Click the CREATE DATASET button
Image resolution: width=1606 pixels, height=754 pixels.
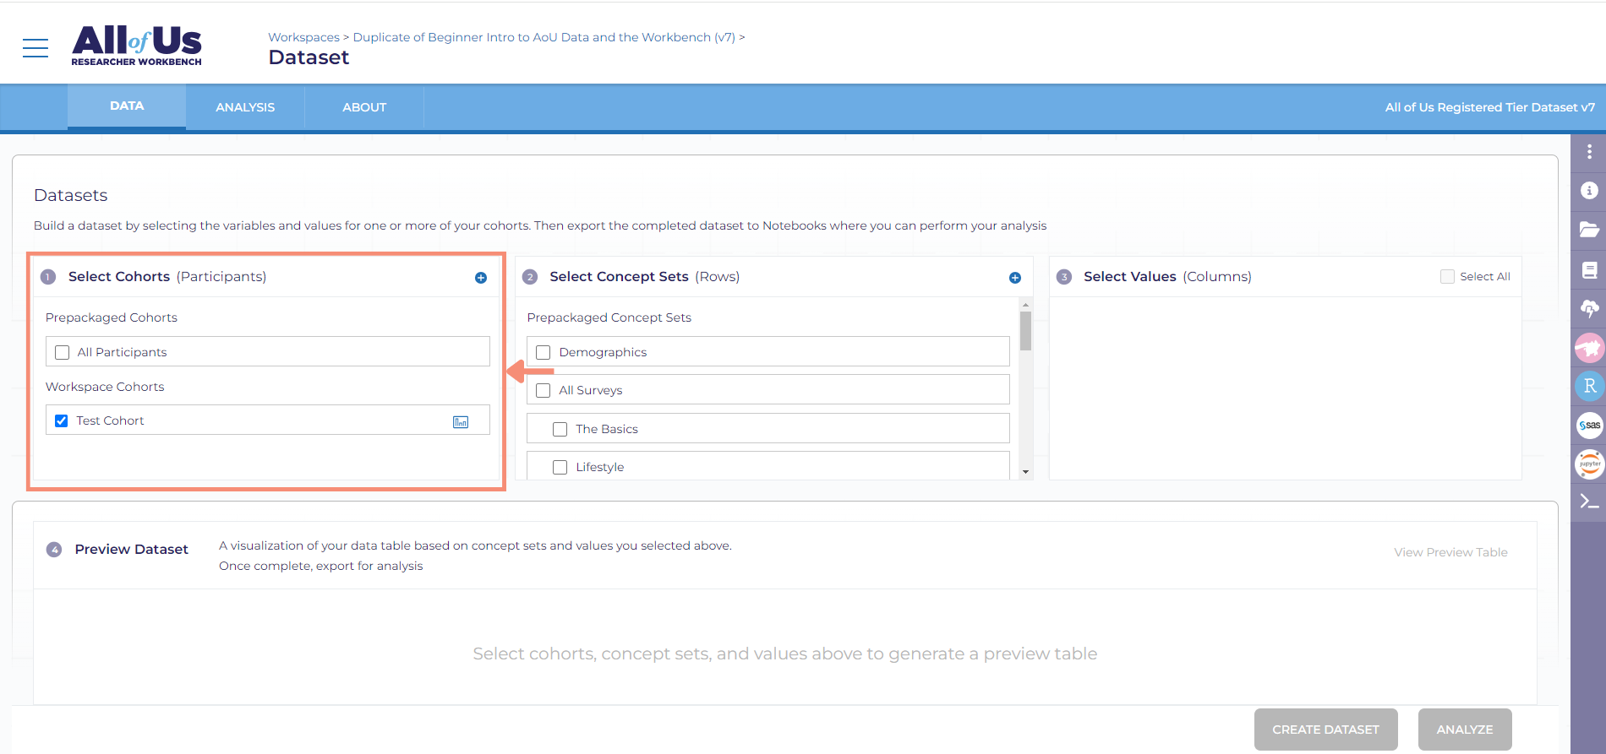click(1325, 730)
